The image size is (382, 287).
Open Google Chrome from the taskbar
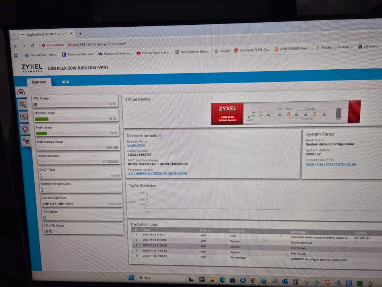pos(253,281)
